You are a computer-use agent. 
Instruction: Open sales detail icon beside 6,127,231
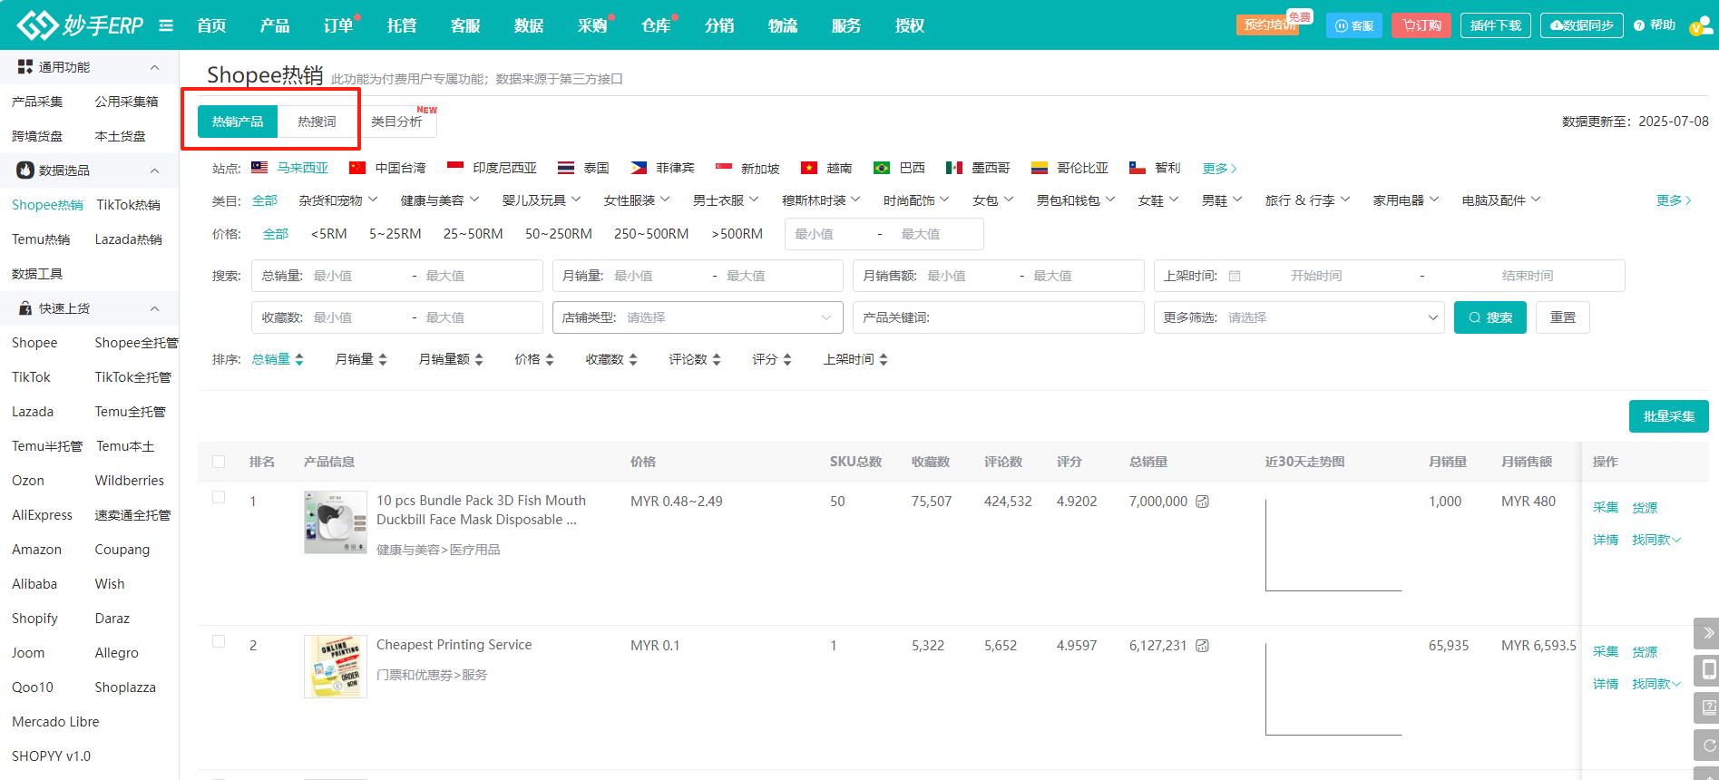(1202, 646)
